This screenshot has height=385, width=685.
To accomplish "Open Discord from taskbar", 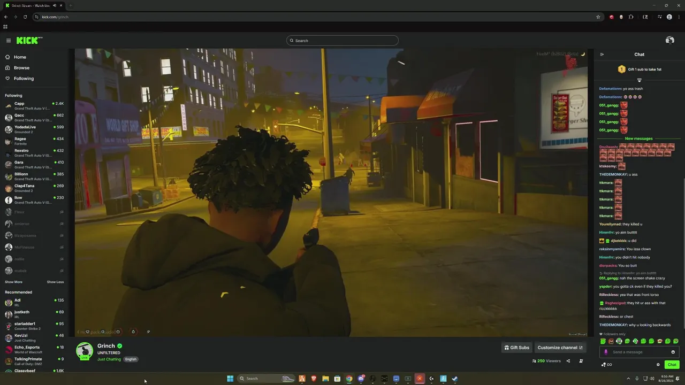I will pos(361,379).
